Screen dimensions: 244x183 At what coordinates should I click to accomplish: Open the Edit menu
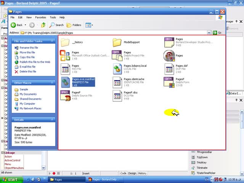coord(20,18)
